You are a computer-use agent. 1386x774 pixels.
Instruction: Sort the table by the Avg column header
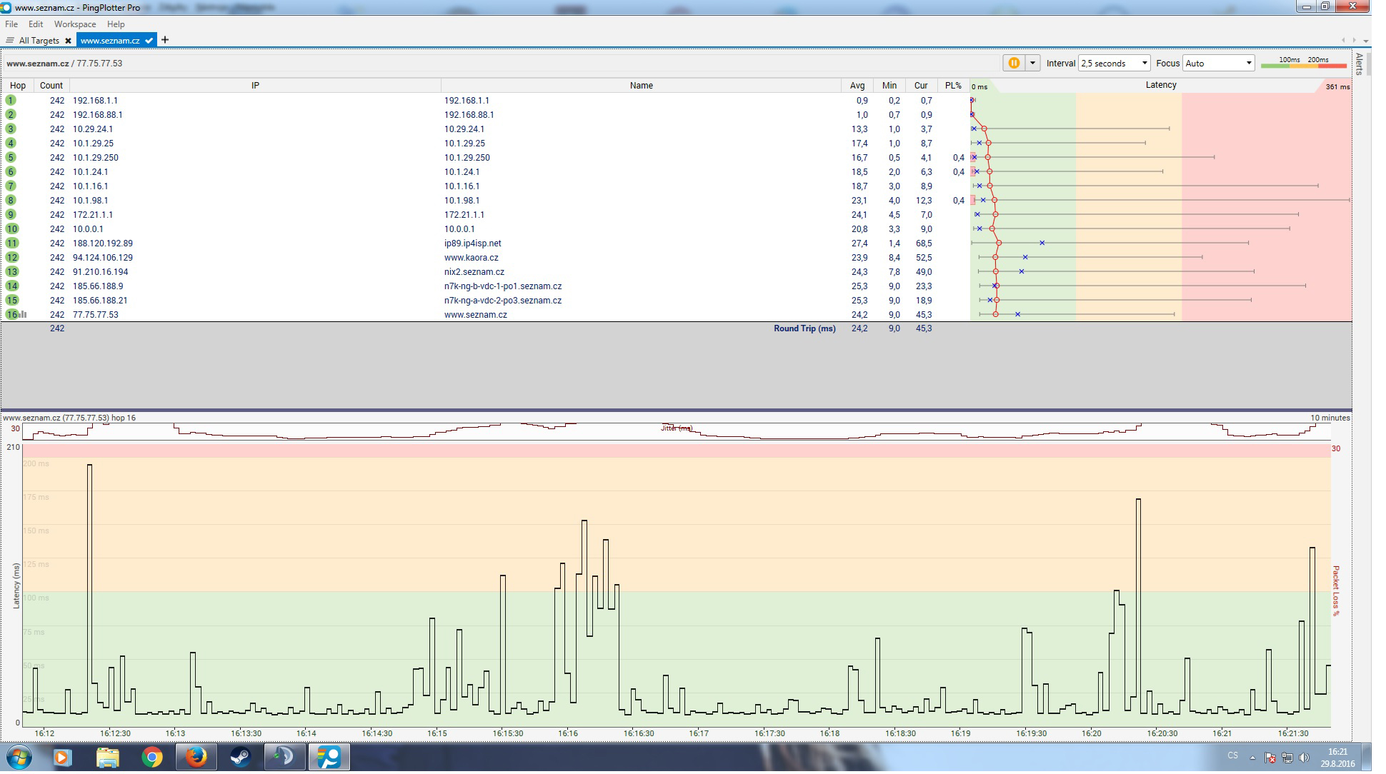click(x=857, y=86)
